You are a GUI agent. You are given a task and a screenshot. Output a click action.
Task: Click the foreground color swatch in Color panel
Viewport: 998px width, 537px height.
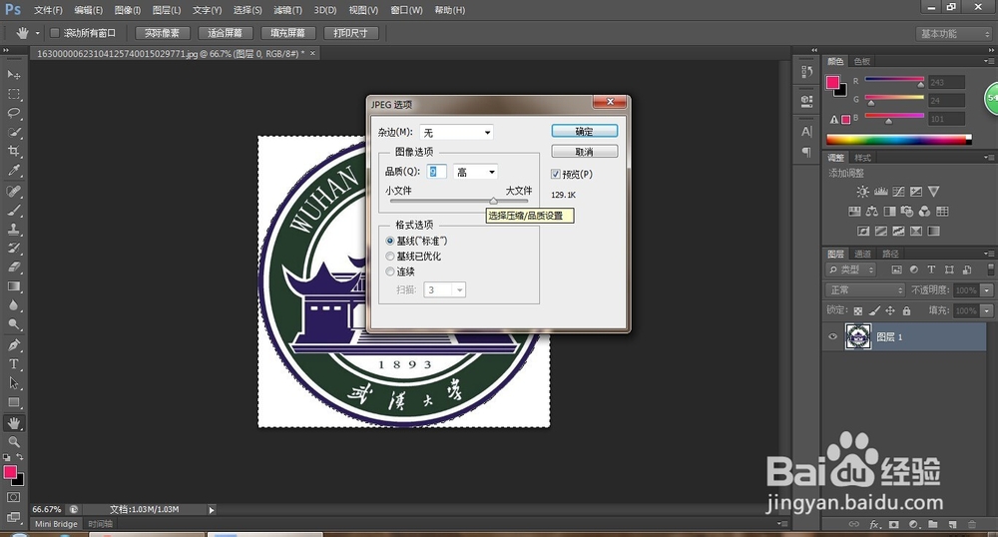[832, 82]
